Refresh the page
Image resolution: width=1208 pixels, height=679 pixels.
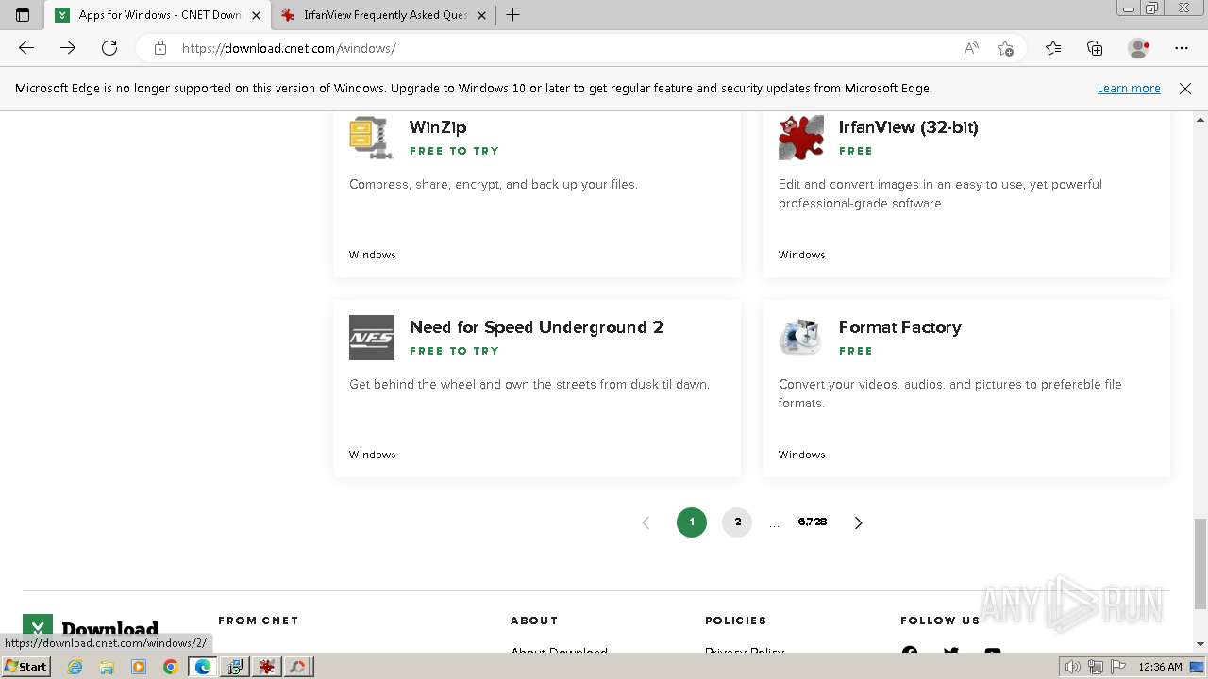(109, 48)
